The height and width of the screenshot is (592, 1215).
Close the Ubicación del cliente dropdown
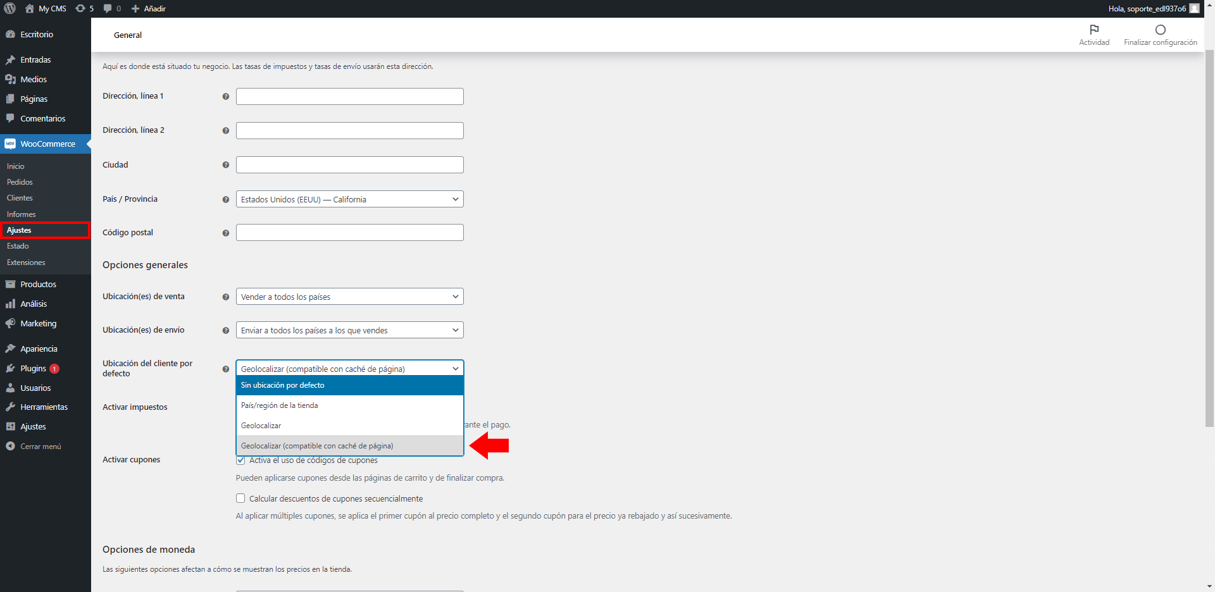click(x=349, y=368)
